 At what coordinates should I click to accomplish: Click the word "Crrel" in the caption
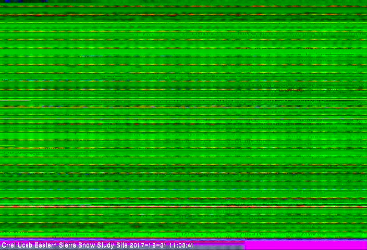click(x=8, y=245)
